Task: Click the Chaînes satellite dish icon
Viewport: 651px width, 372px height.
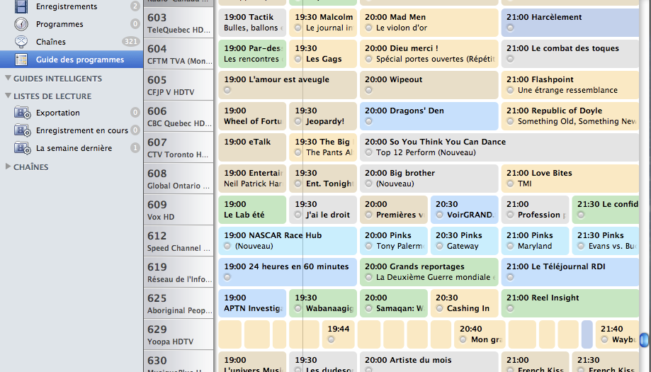Action: [22, 42]
